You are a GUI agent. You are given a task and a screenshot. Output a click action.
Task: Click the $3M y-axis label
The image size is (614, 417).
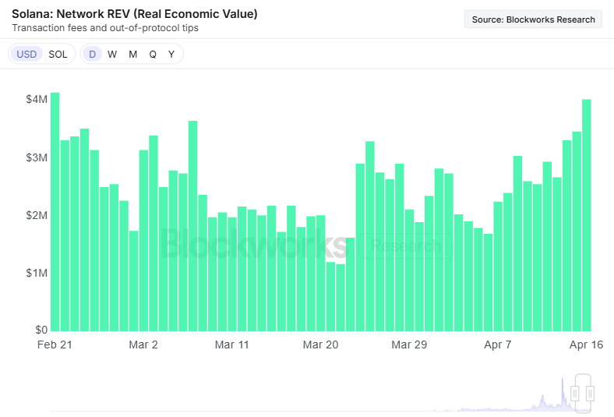click(x=37, y=157)
